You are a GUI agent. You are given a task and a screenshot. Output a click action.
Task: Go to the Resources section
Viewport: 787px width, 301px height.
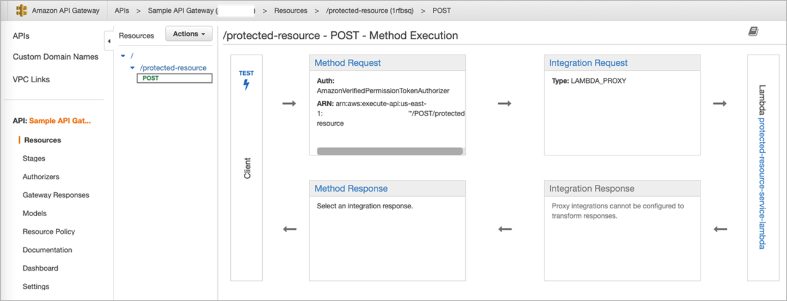42,140
